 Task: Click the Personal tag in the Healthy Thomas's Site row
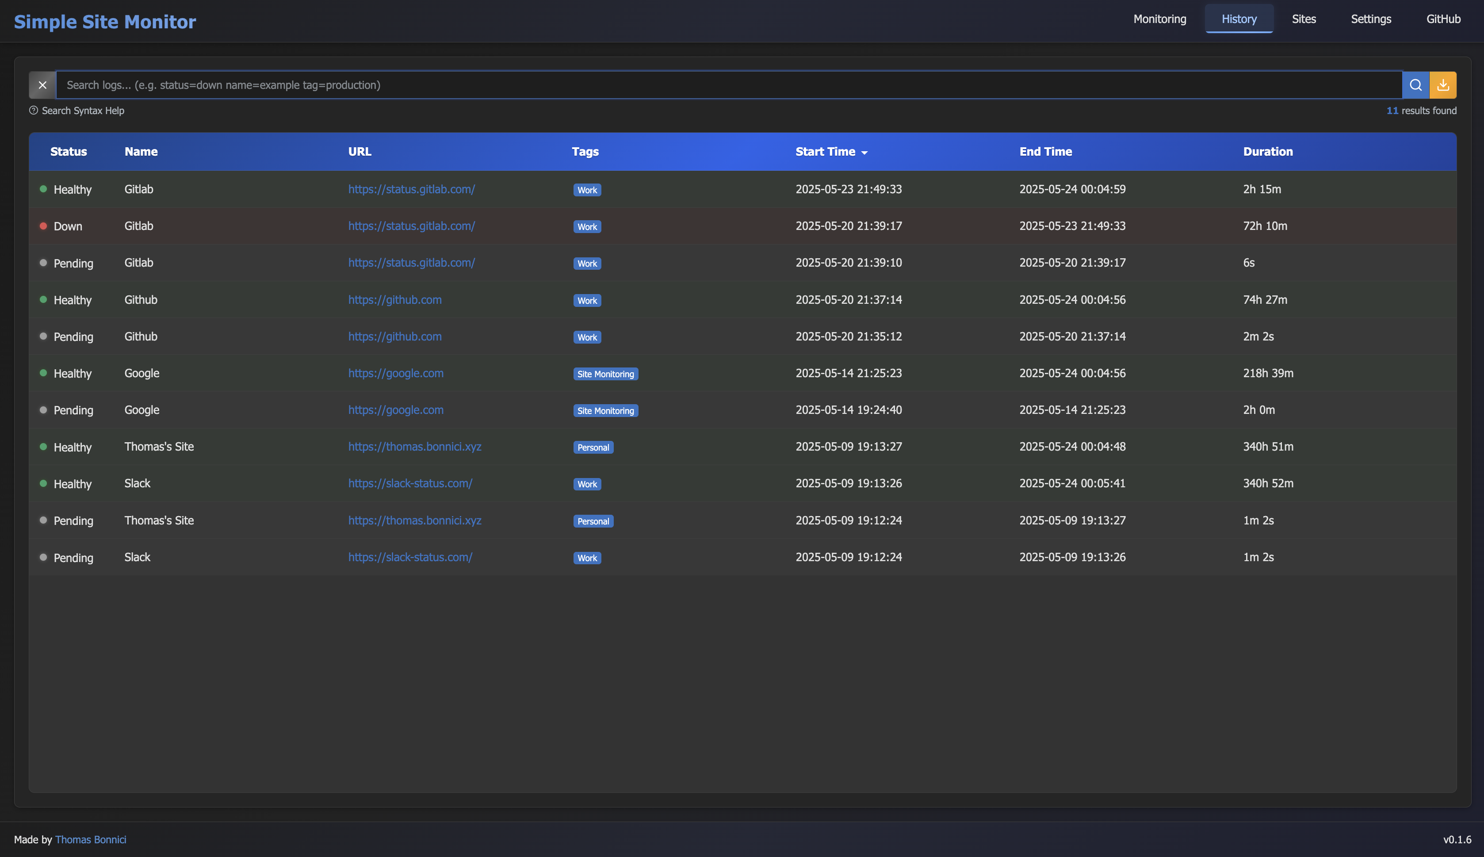[593, 448]
